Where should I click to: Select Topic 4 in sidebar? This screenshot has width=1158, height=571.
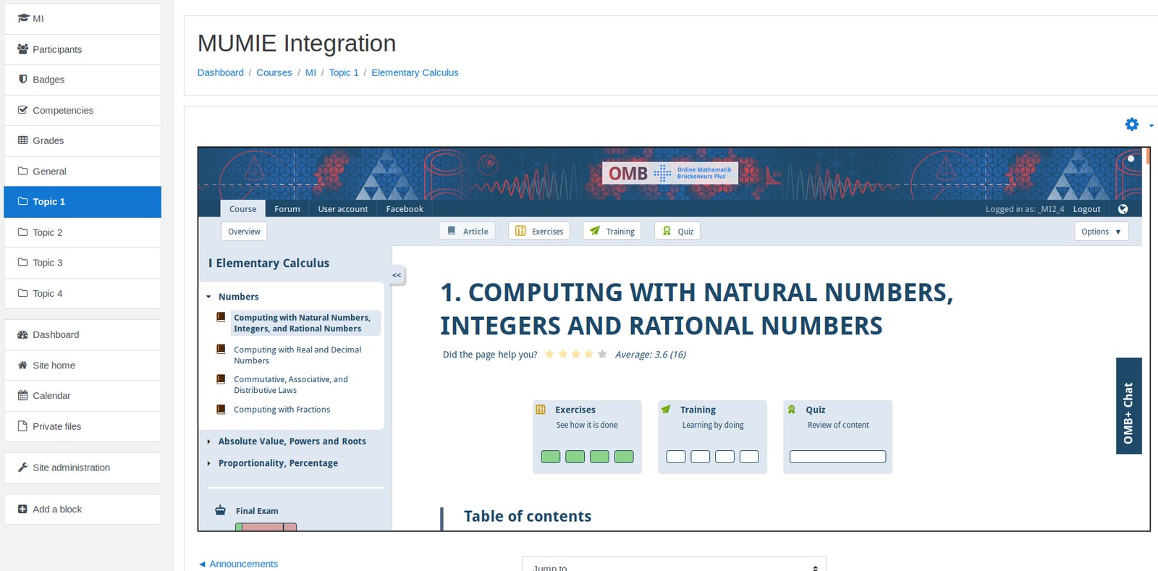click(x=83, y=293)
